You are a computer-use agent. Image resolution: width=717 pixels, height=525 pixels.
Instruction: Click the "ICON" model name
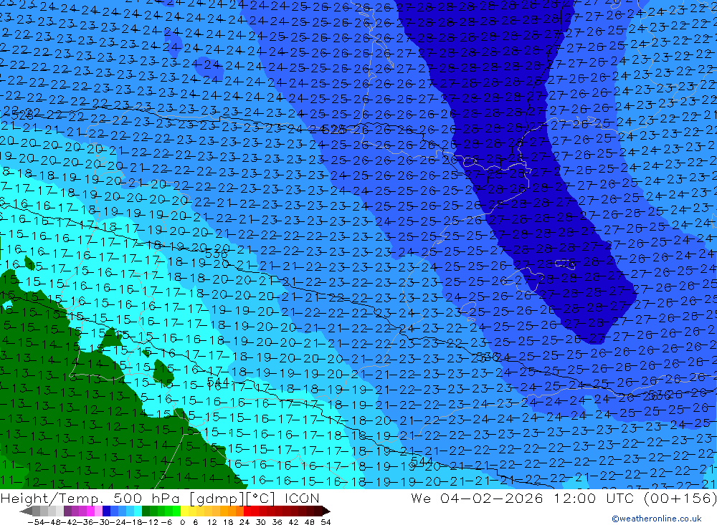click(302, 498)
